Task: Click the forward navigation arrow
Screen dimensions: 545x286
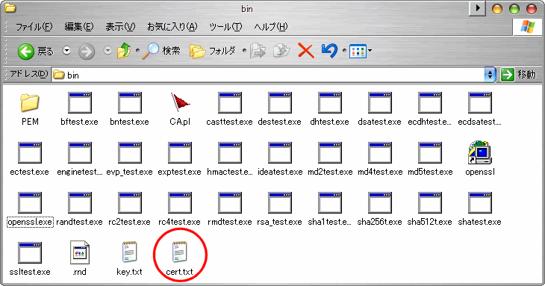Action: click(87, 52)
